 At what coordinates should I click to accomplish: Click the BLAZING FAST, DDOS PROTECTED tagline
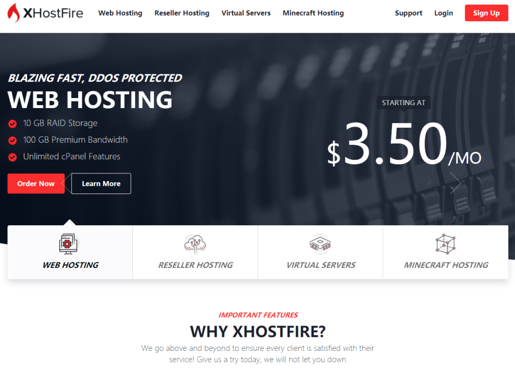pyautogui.click(x=95, y=78)
